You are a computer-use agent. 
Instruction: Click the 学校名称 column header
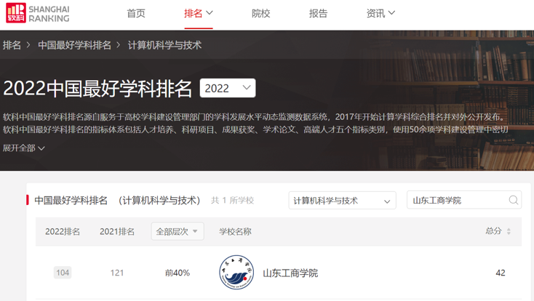pos(235,231)
